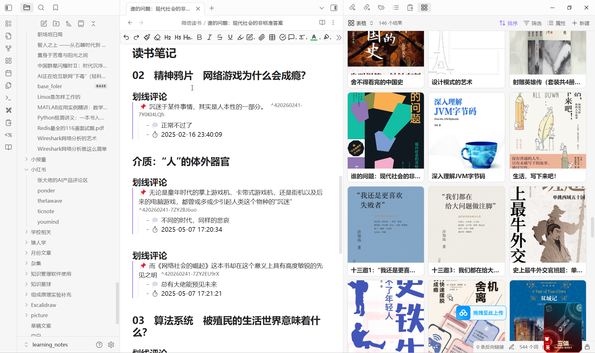Expand the 小报童 folder
Screen dimensions: 595x353
[26, 159]
